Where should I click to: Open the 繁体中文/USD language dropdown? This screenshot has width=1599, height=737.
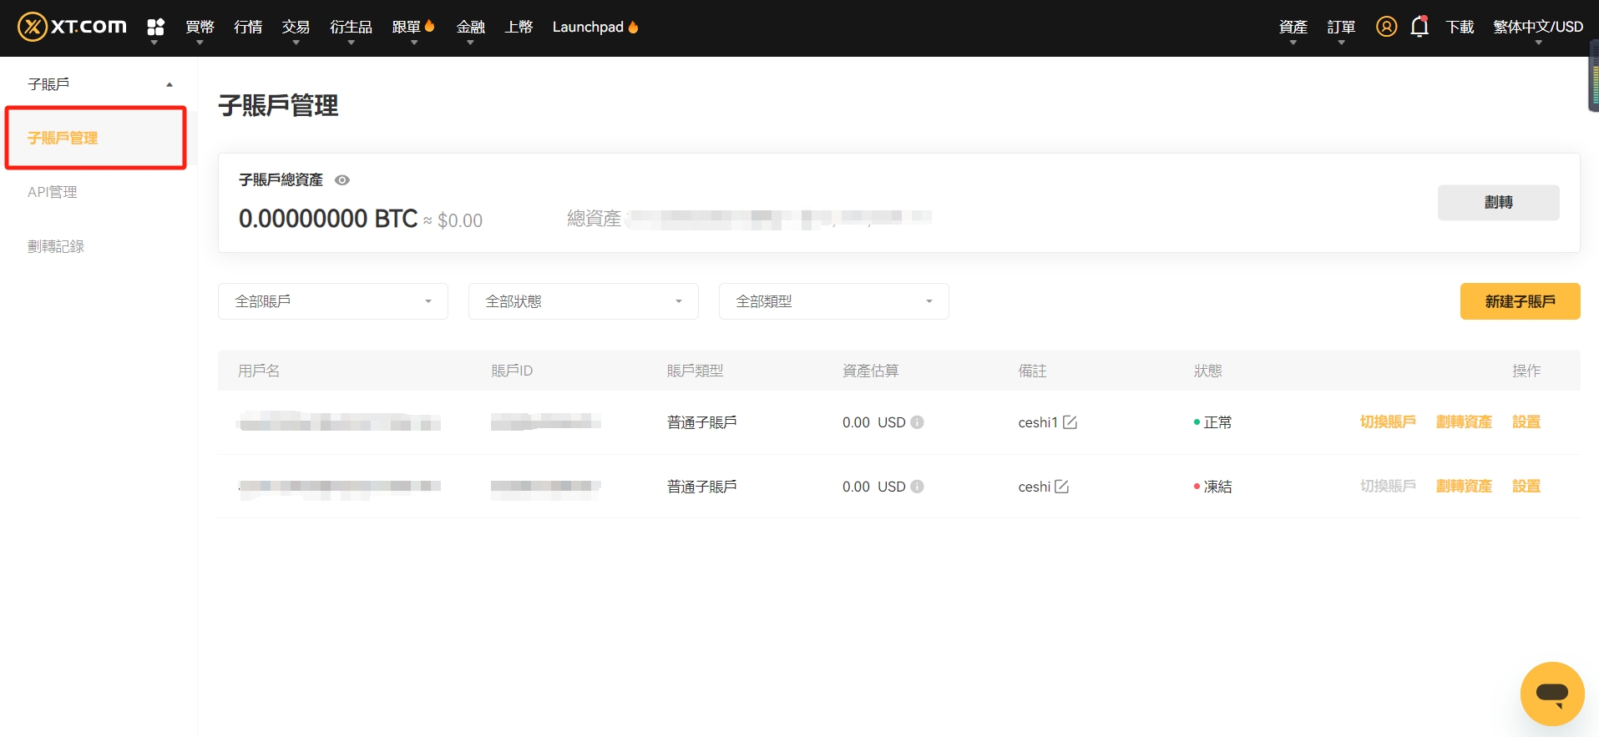[1538, 27]
